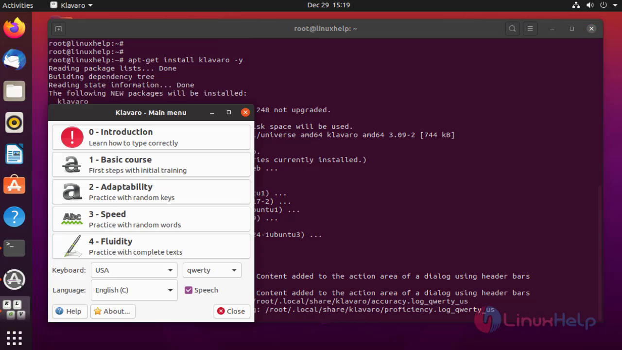This screenshot has height=350, width=622.
Task: Open the terminal hamburger menu
Action: click(x=530, y=29)
